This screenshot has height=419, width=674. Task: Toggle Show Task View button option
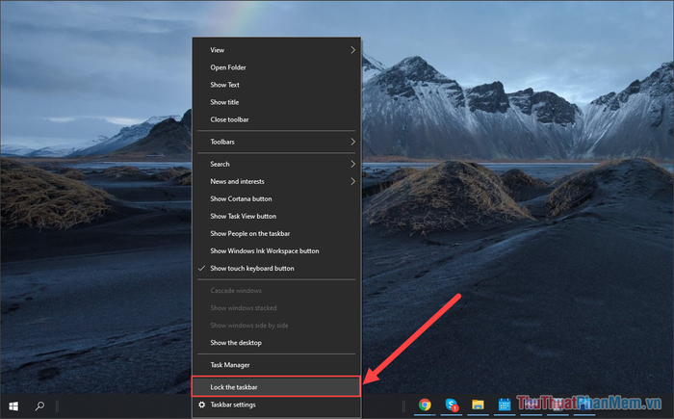[276, 216]
